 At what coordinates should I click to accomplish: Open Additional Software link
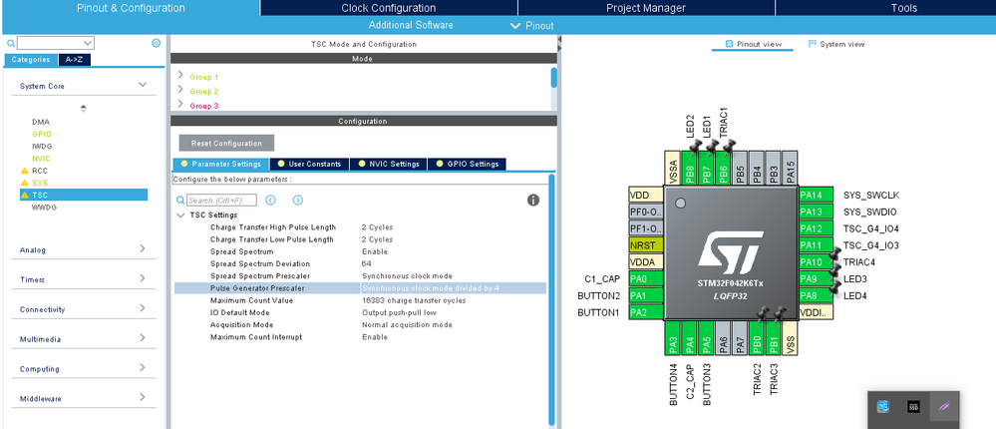(411, 25)
